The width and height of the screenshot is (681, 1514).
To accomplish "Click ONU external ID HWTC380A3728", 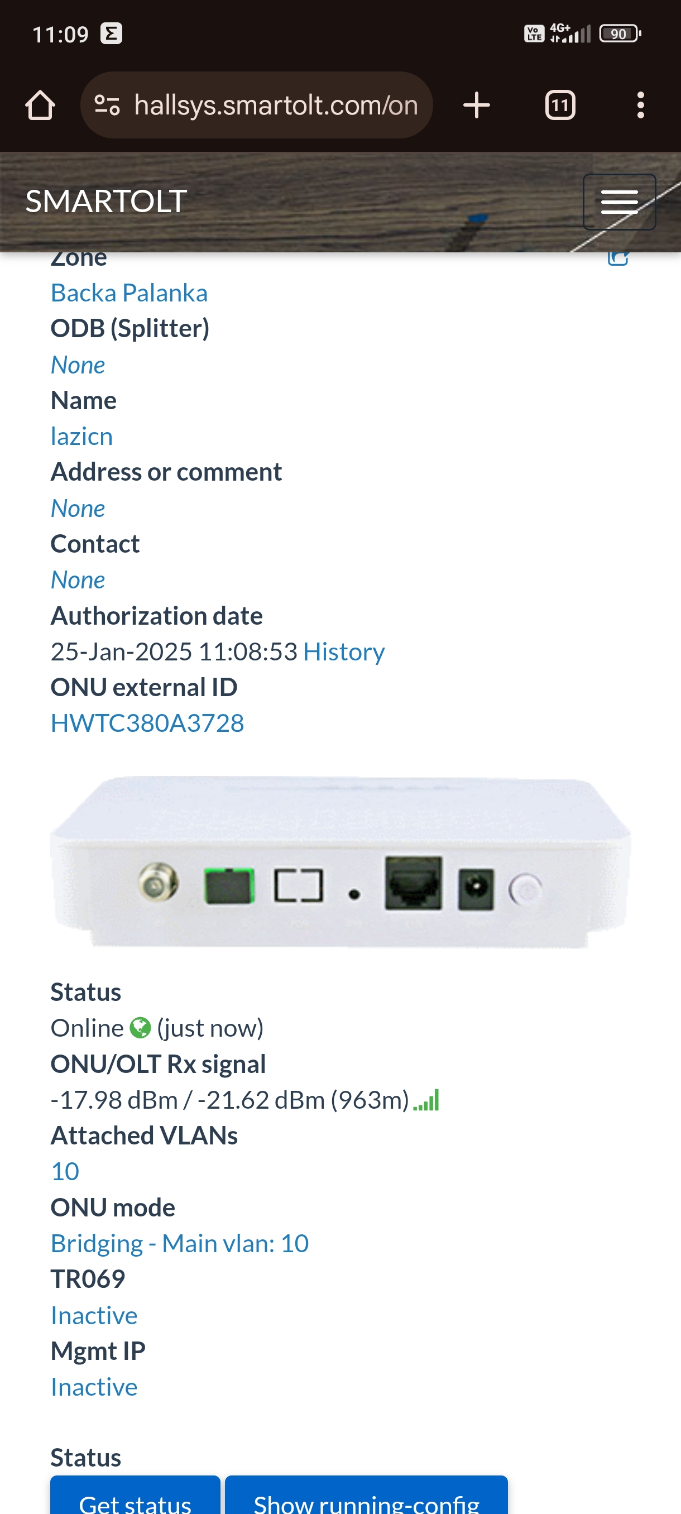I will pyautogui.click(x=147, y=724).
